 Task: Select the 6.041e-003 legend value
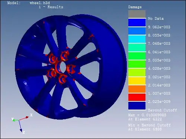pyautogui.click(x=159, y=52)
